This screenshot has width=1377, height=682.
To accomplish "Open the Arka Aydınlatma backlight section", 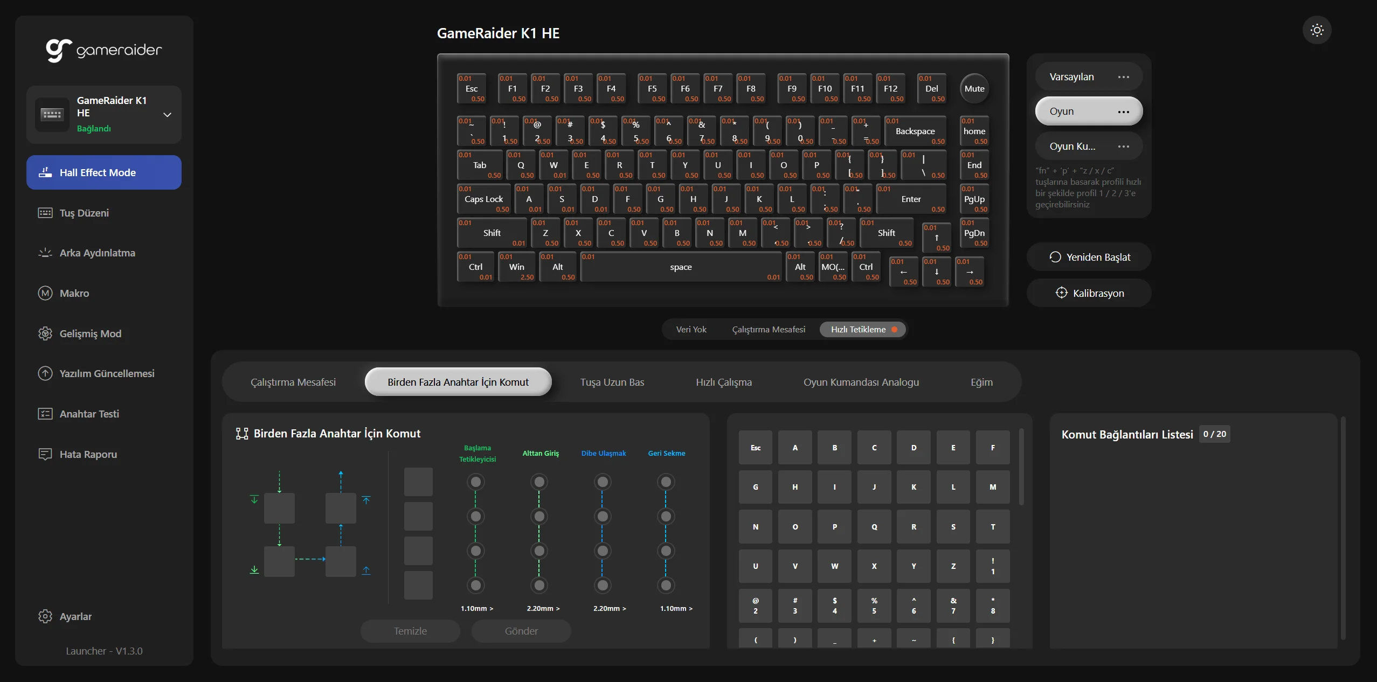I will pos(97,253).
